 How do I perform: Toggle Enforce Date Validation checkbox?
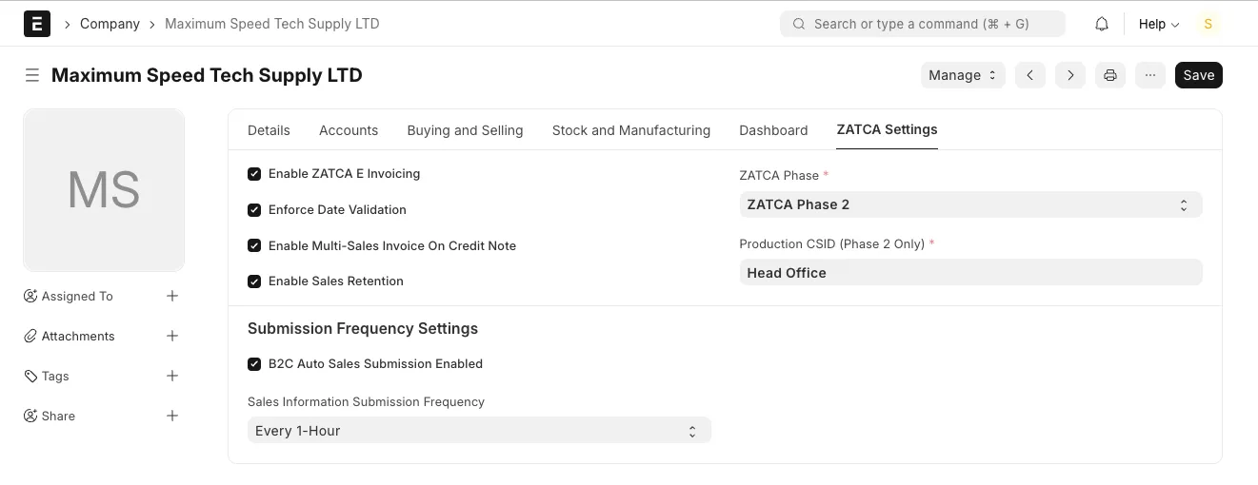[254, 210]
